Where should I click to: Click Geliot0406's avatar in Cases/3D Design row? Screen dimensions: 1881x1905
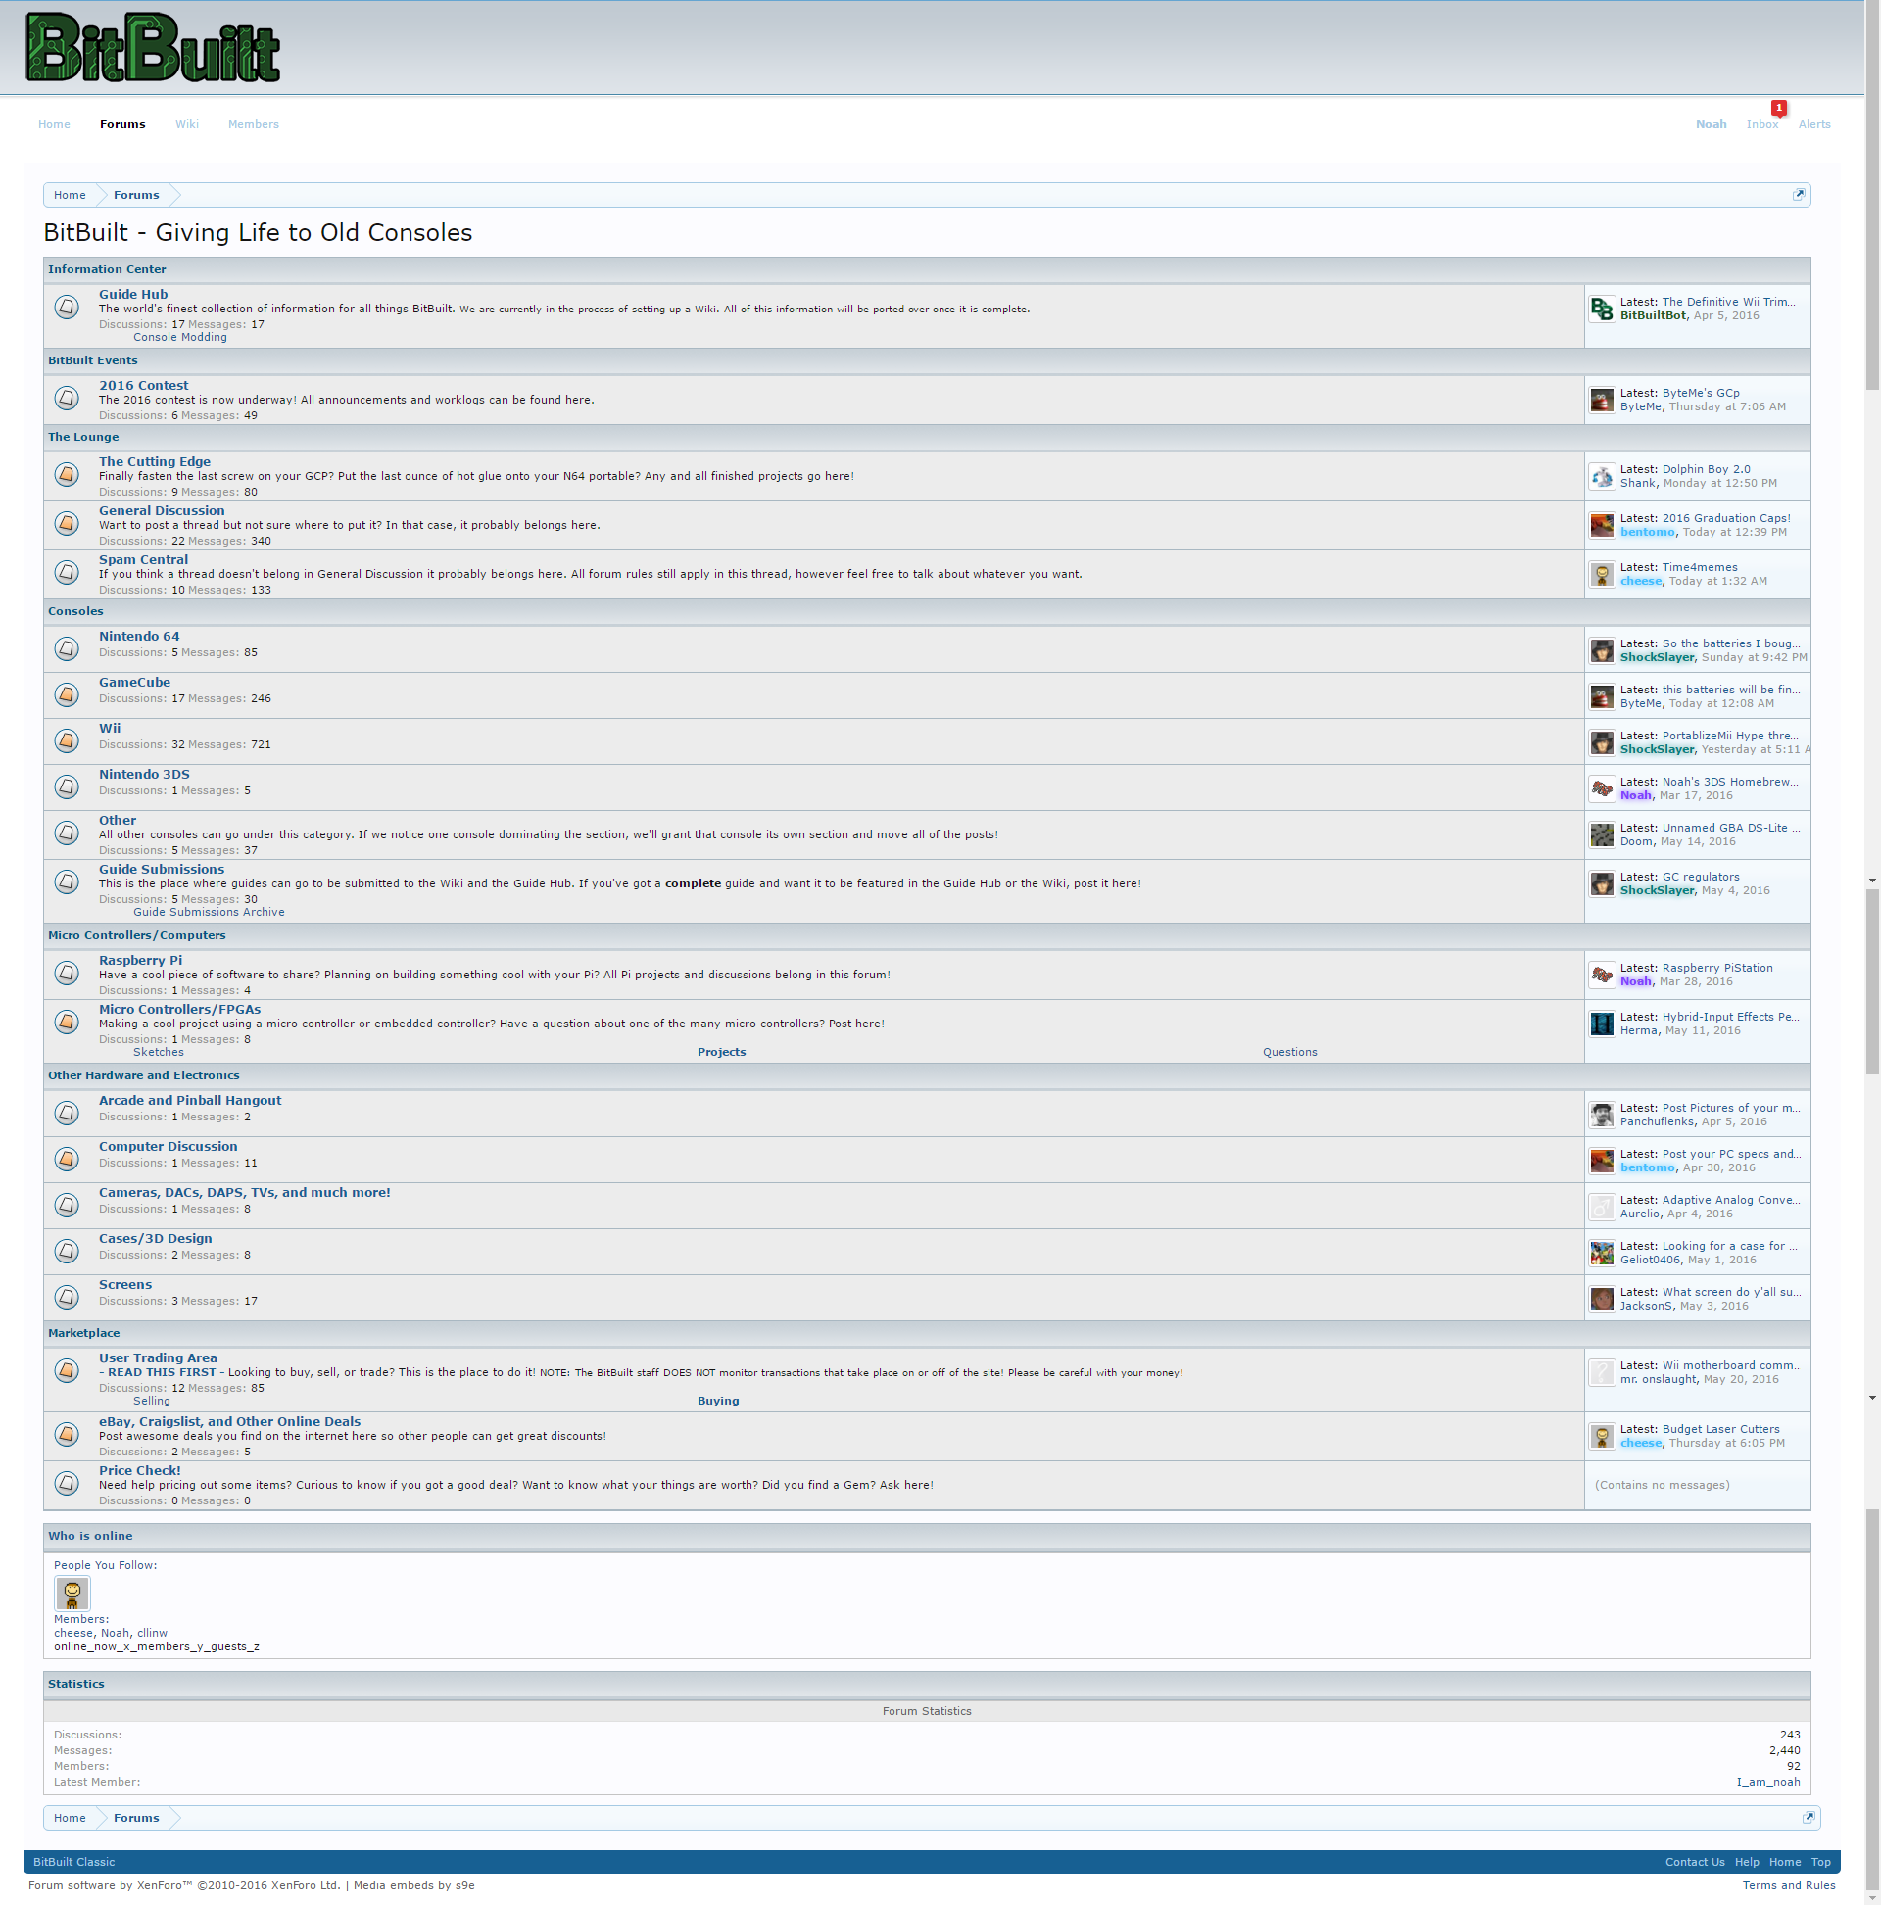pyautogui.click(x=1602, y=1254)
